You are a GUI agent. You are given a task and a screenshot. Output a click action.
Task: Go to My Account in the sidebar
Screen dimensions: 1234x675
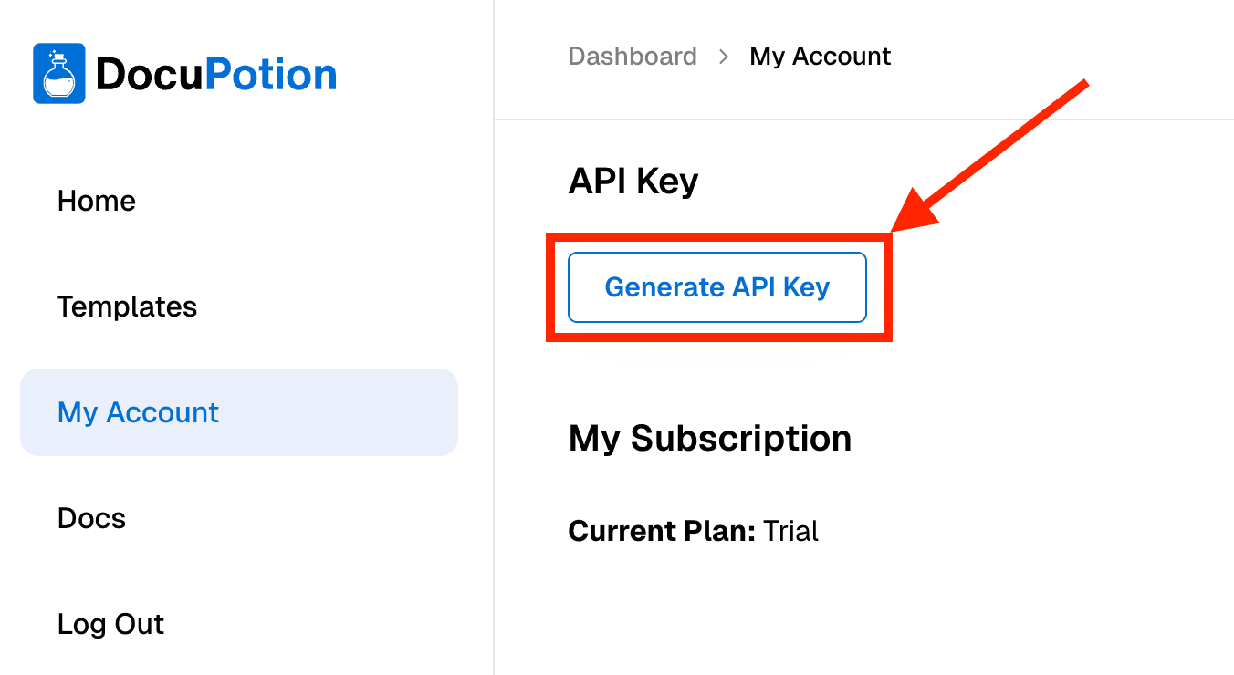[x=138, y=412]
